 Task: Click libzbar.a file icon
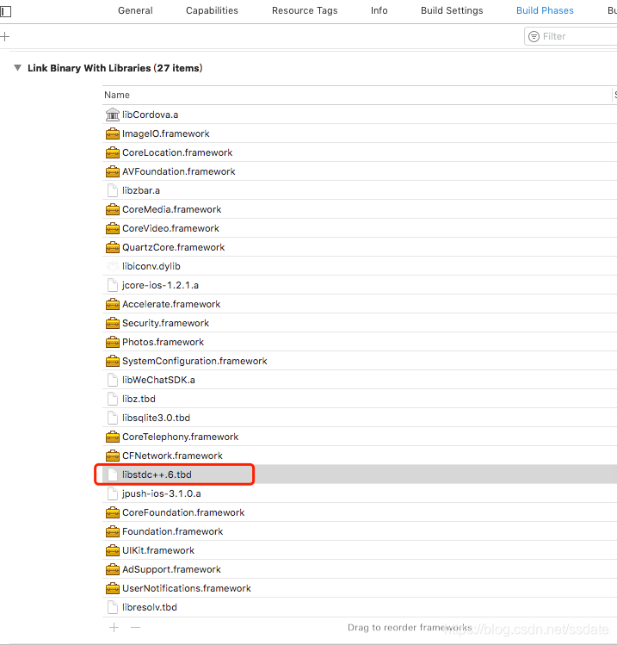pos(112,190)
